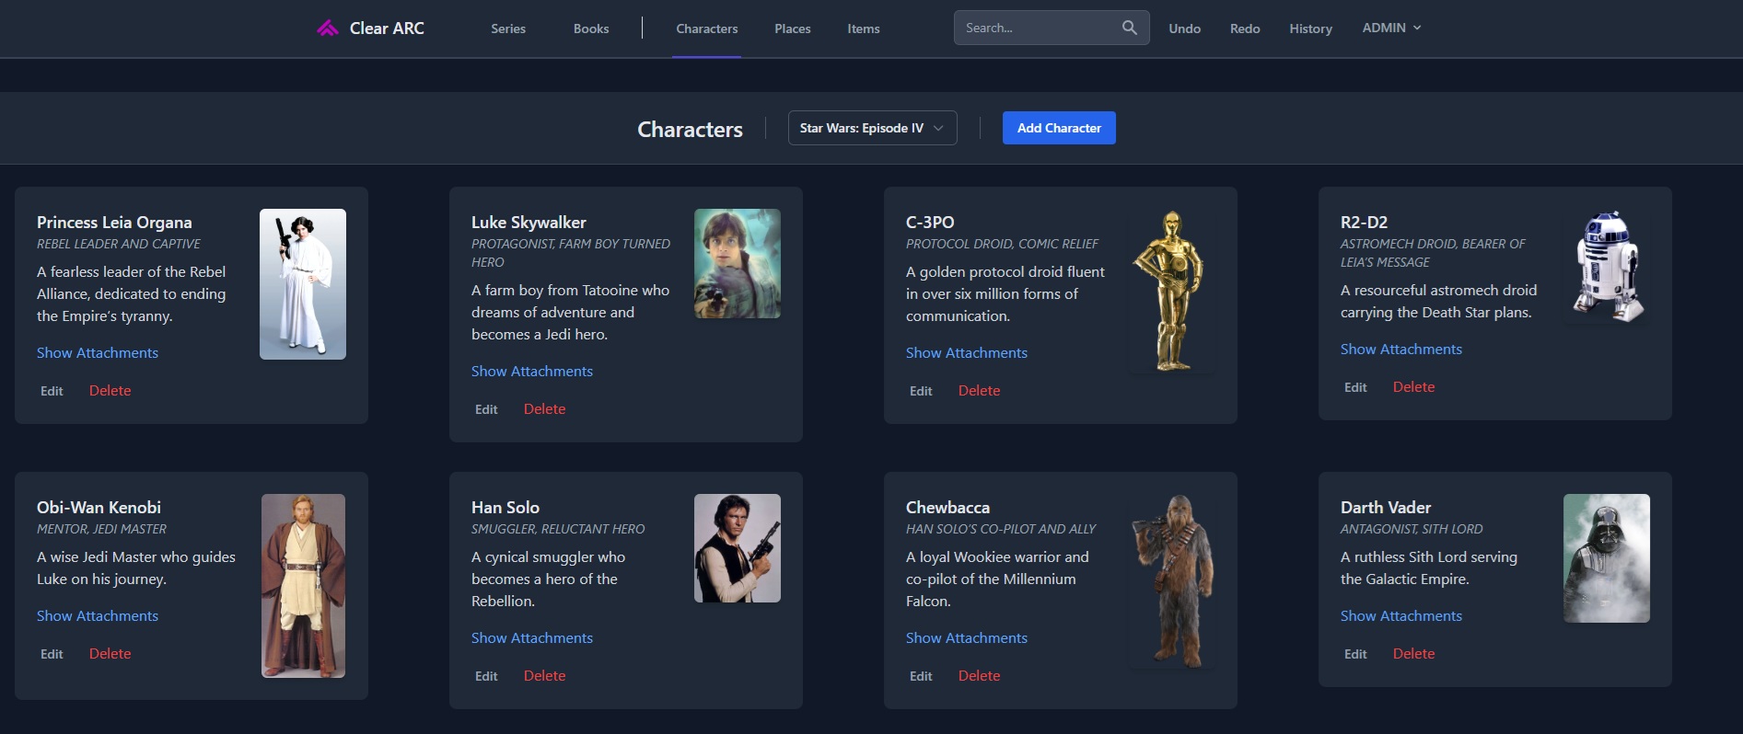Edit the C-3PO card
The height and width of the screenshot is (734, 1743).
(921, 391)
